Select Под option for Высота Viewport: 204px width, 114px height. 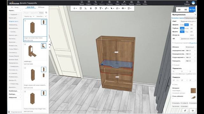(186, 32)
